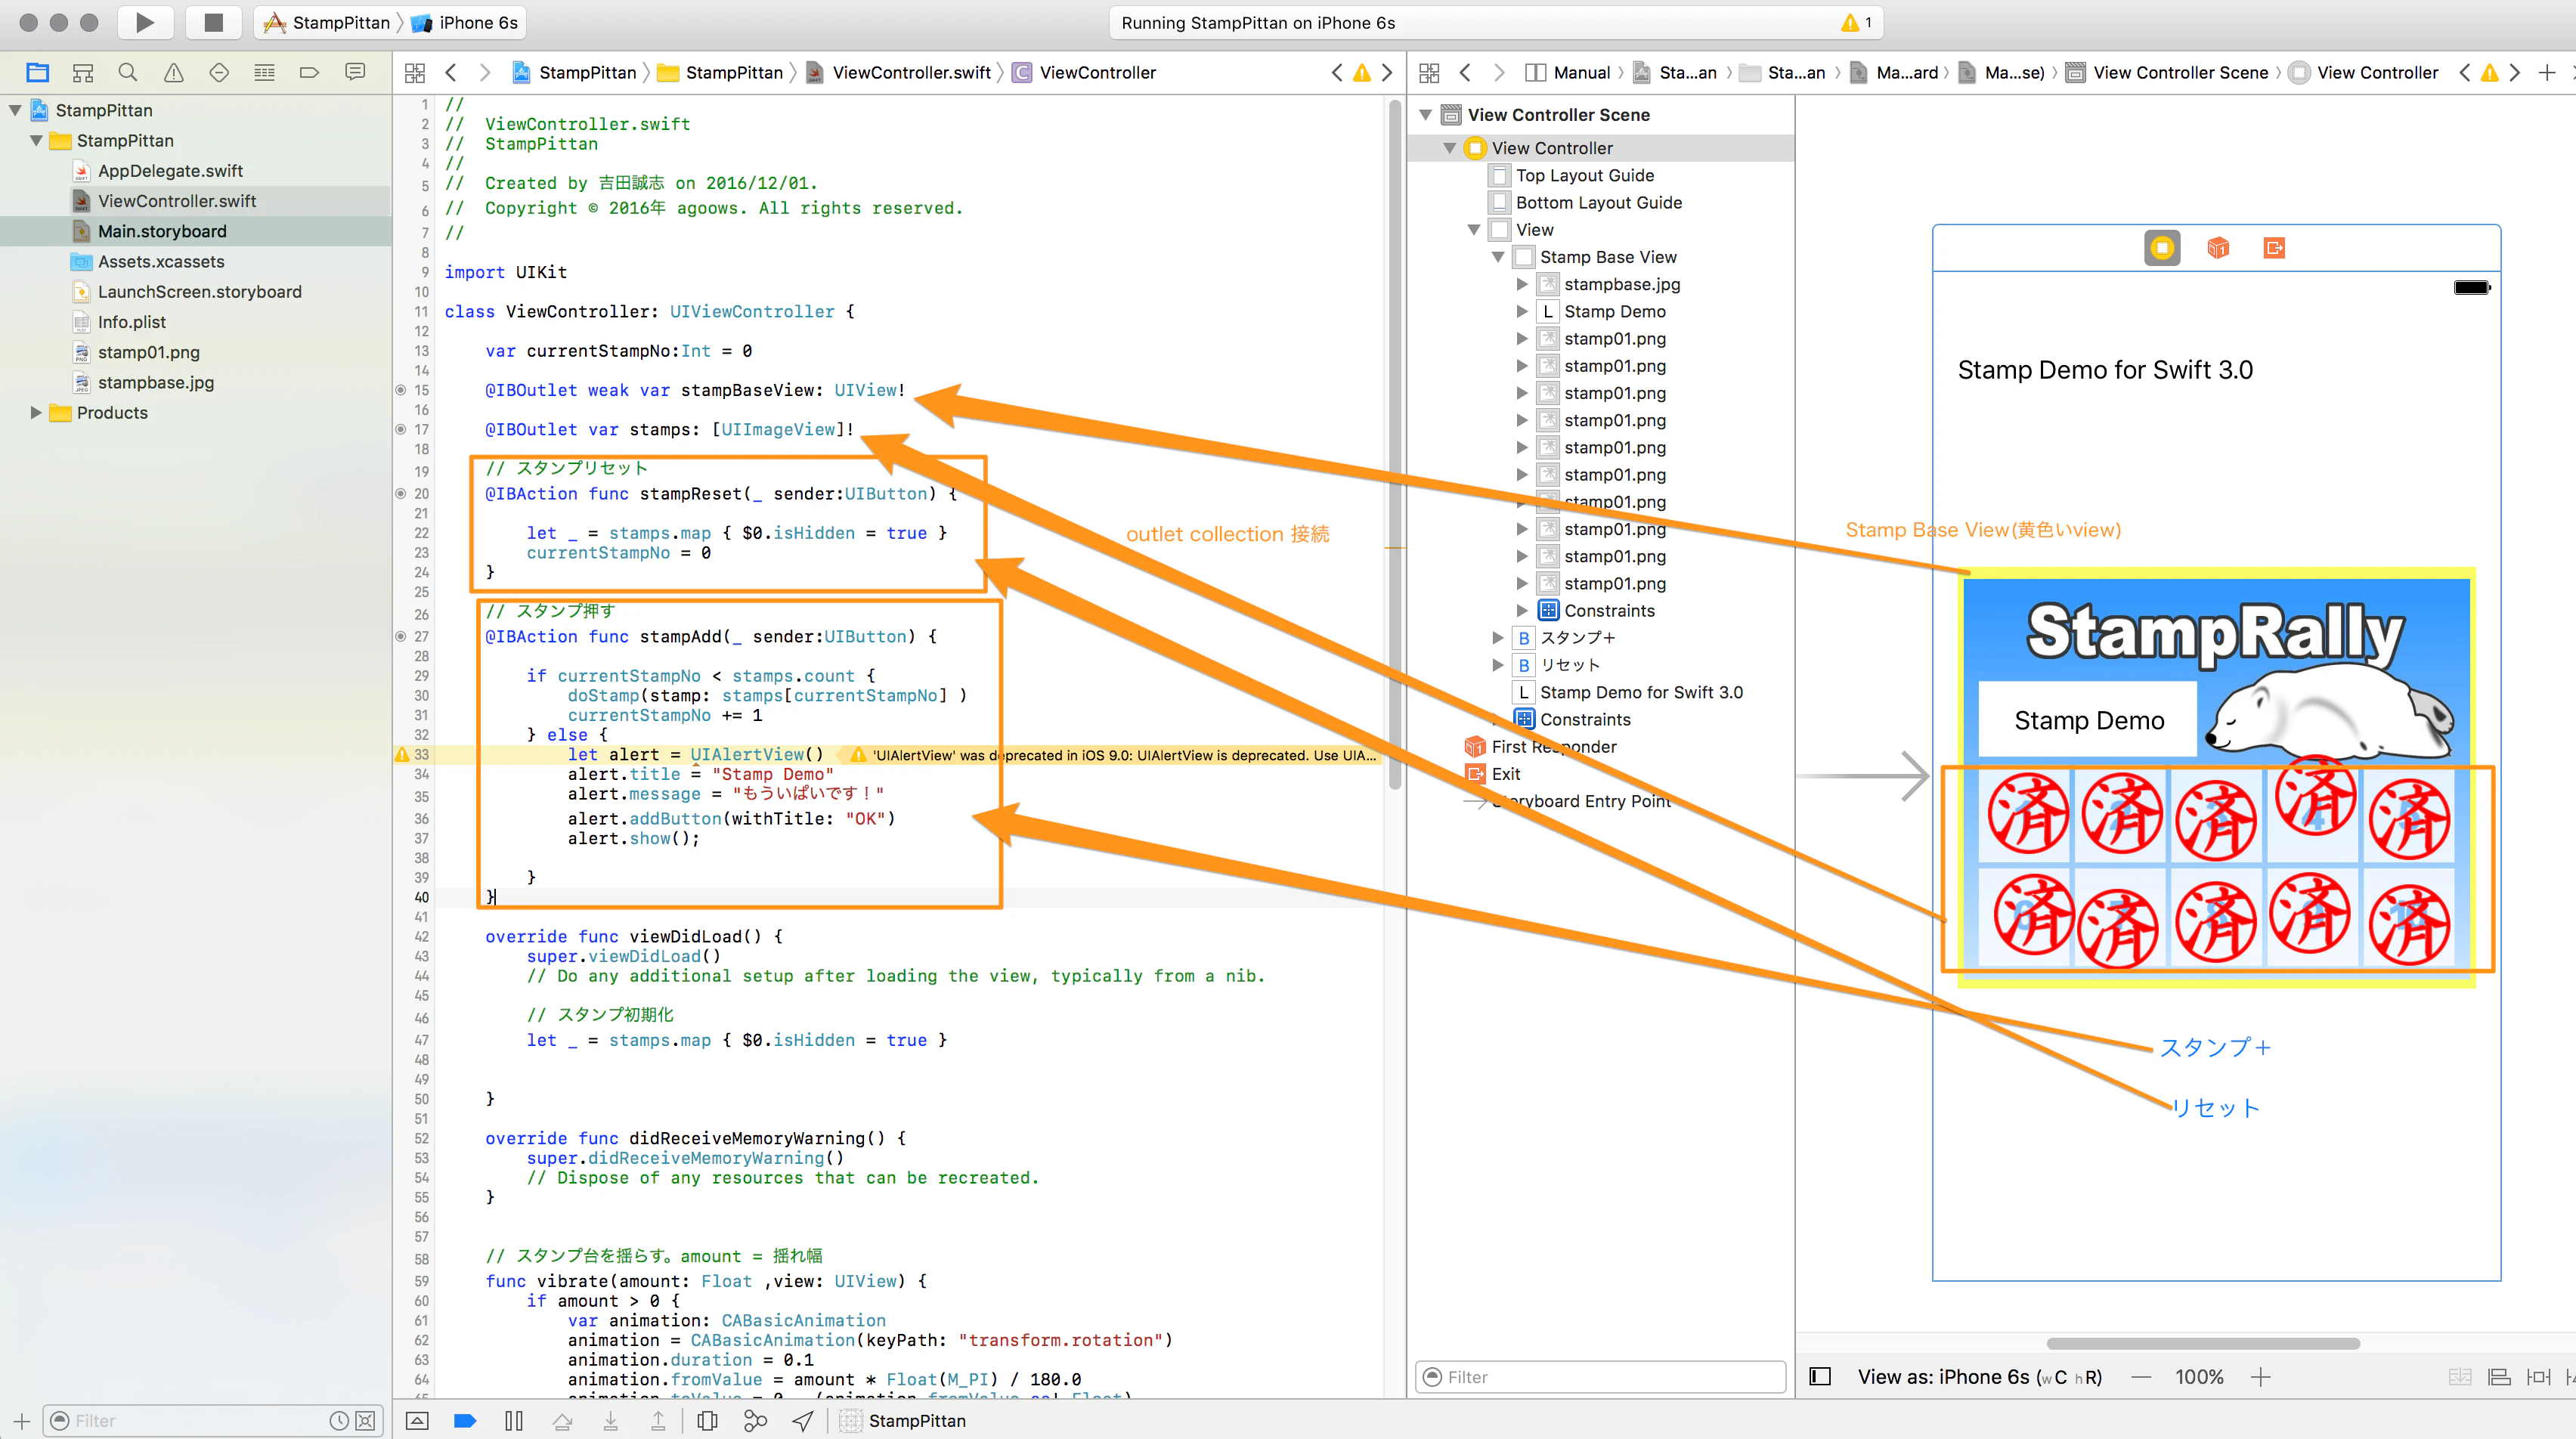Collapse the Stamp Base View tree item
This screenshot has width=2576, height=1439.
pyautogui.click(x=1498, y=257)
